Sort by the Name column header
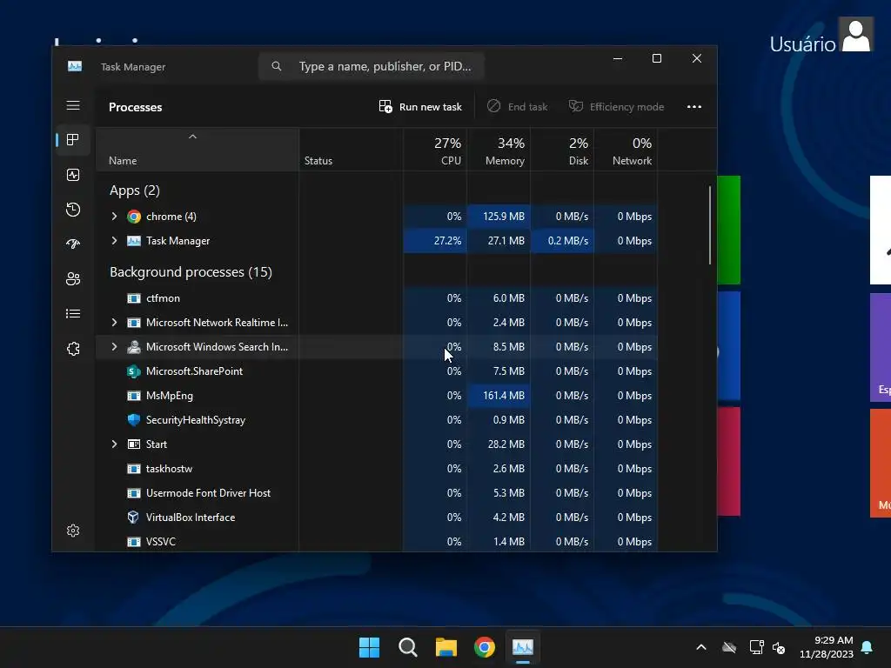 [x=198, y=150]
